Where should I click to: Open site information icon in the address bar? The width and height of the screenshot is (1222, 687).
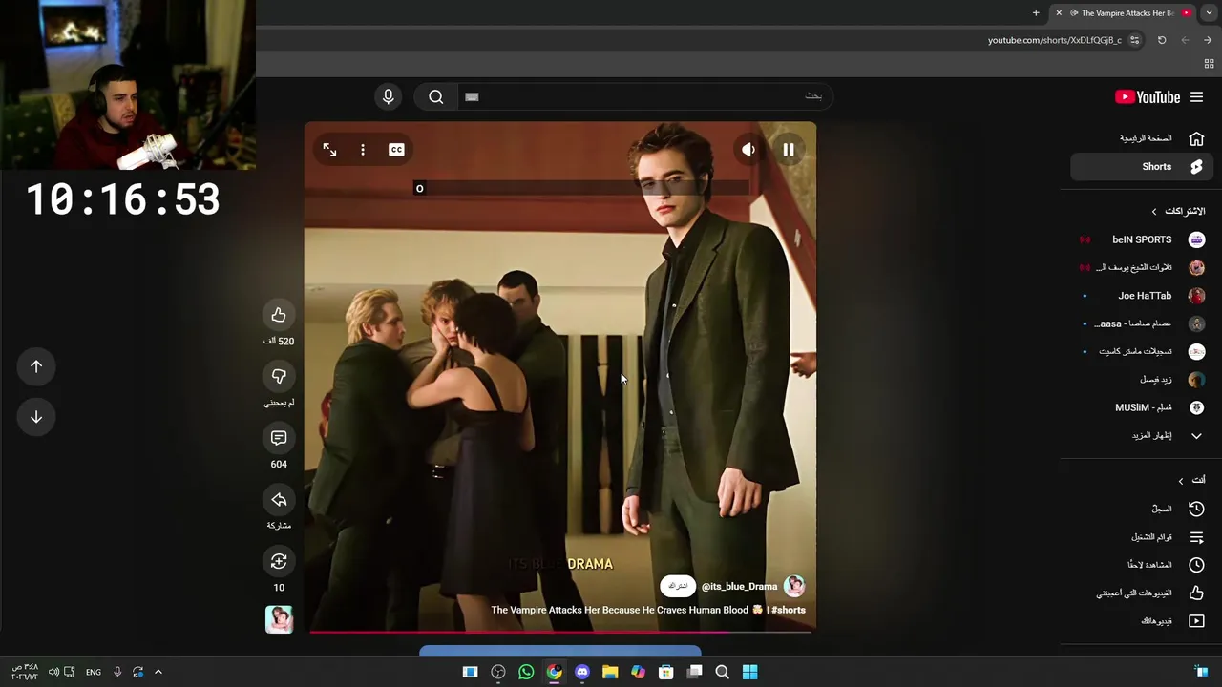tap(1134, 40)
